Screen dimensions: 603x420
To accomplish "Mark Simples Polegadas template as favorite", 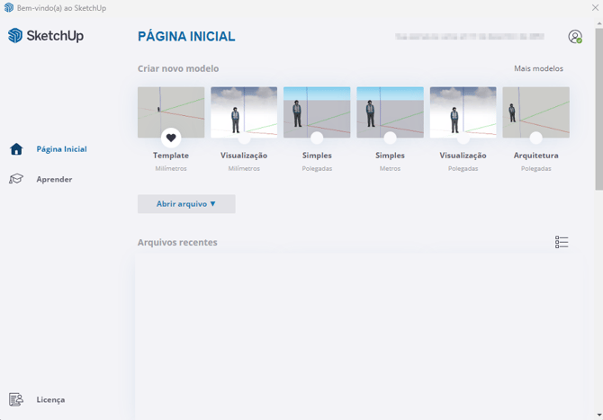I will (317, 138).
